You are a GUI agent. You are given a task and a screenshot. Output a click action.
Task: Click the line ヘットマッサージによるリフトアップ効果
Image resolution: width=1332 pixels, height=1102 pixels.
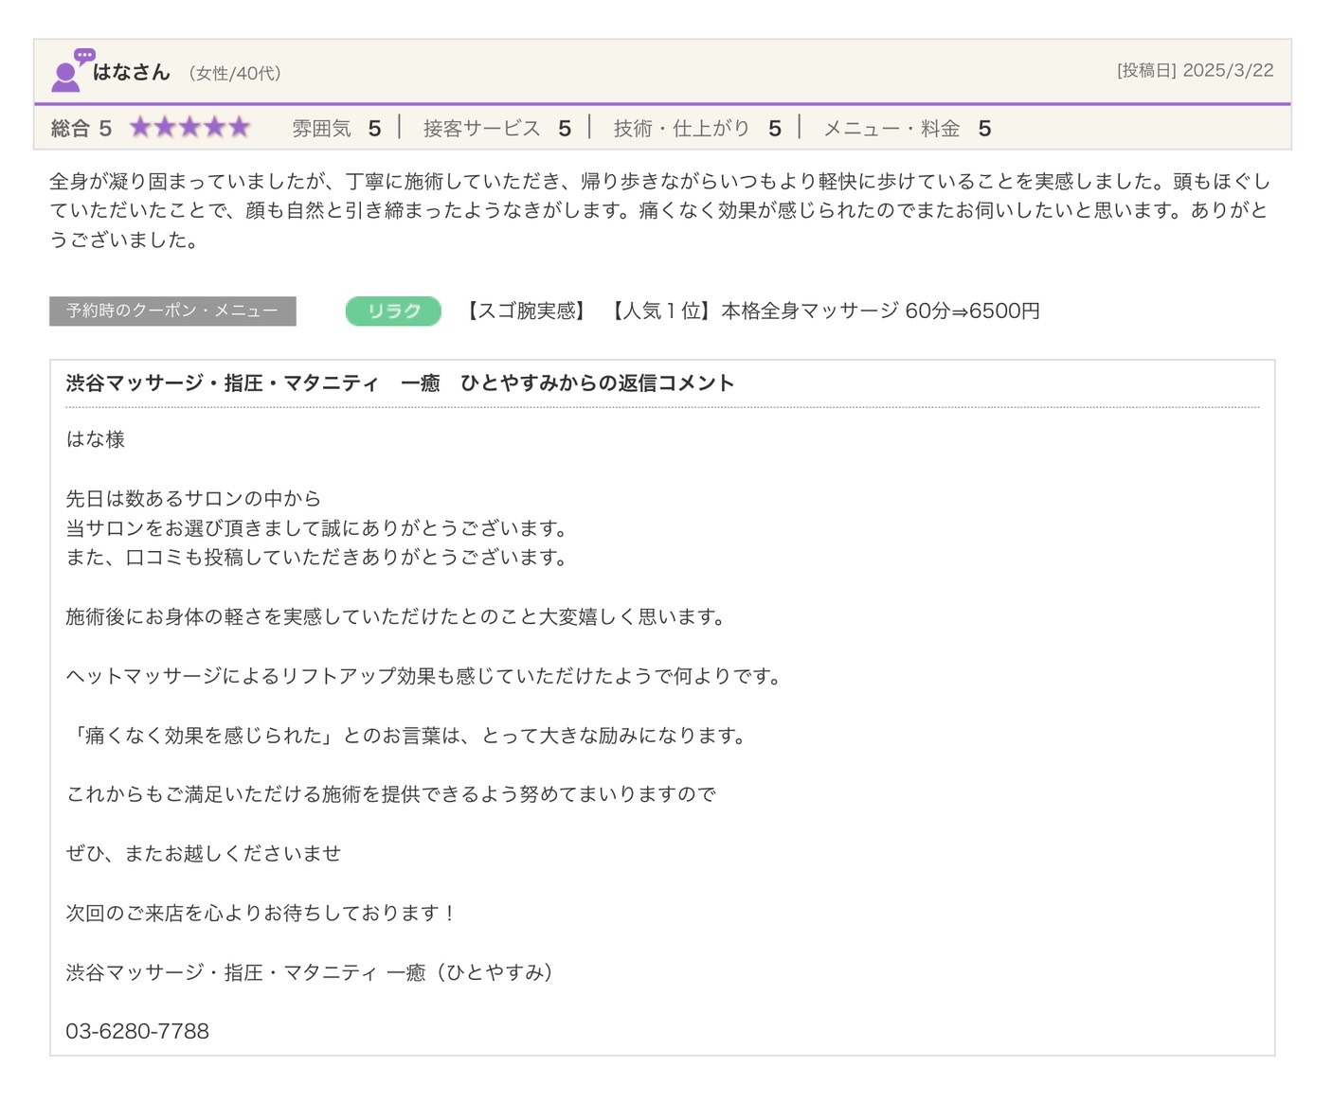pos(424,676)
